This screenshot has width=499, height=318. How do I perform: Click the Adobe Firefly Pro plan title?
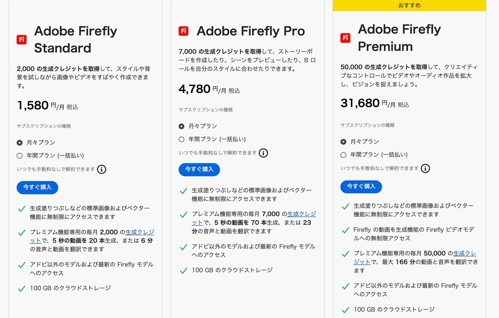(x=251, y=31)
